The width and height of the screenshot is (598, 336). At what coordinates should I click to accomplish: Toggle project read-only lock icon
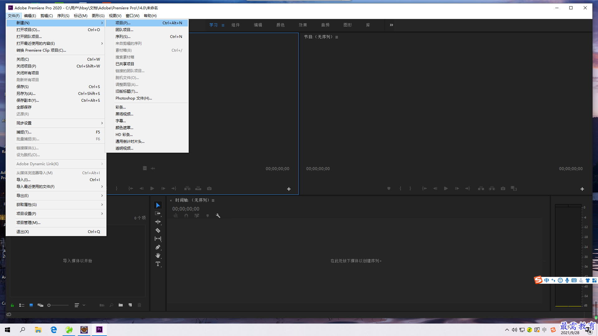[x=12, y=305]
